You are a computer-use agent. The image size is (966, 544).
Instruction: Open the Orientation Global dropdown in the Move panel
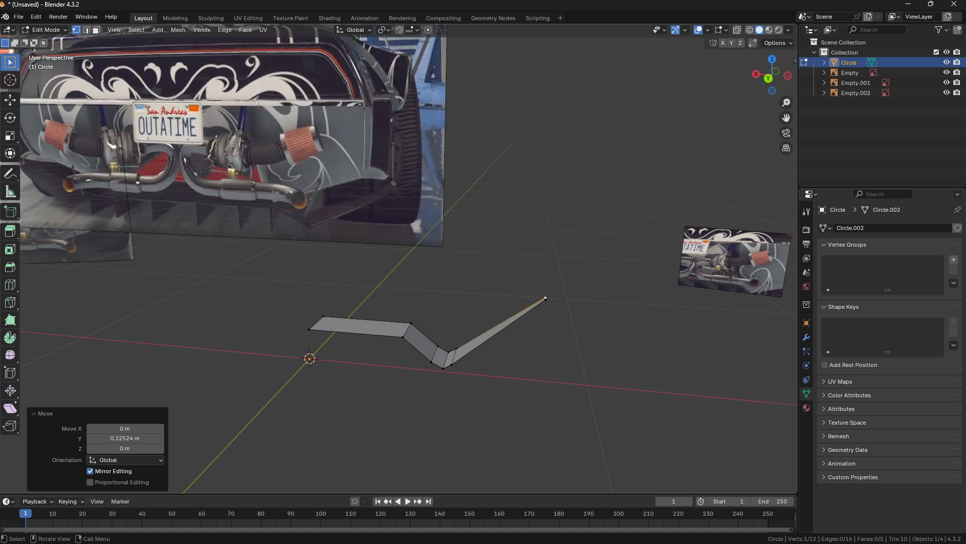point(125,460)
